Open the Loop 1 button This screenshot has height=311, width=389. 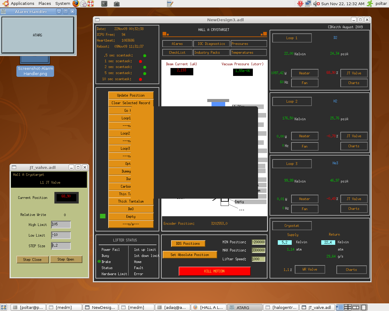[292, 38]
